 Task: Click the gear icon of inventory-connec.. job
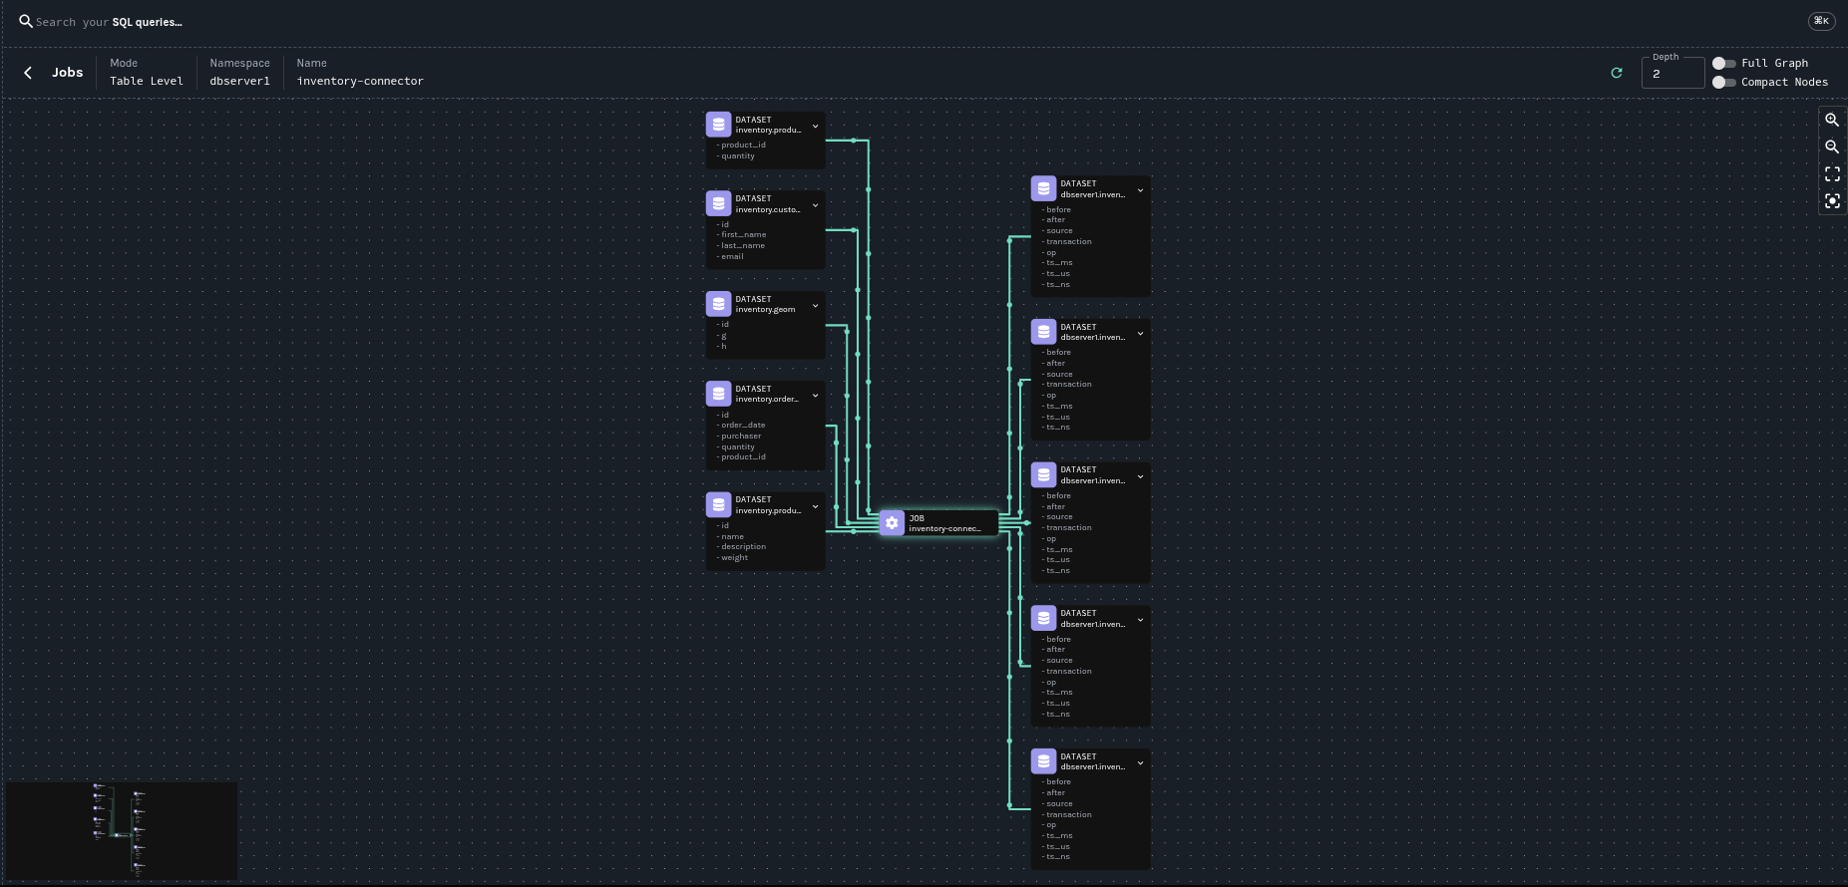coord(892,522)
